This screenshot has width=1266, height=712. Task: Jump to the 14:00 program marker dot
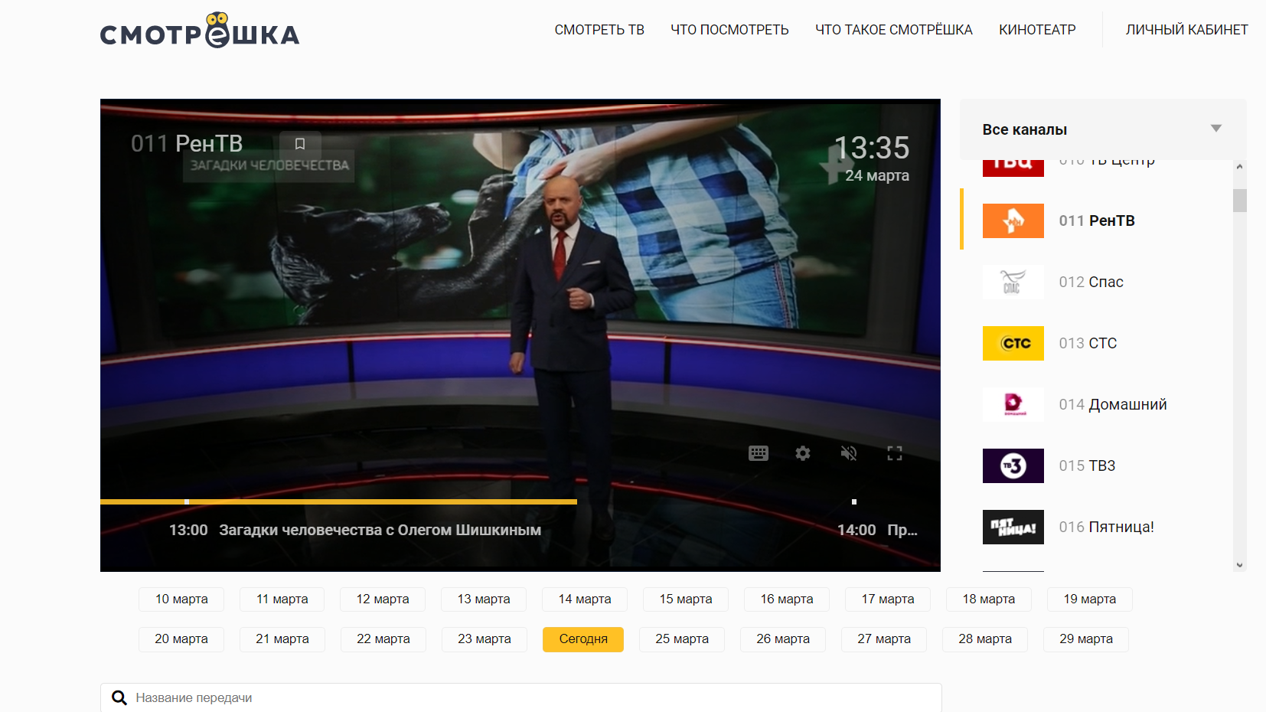(854, 501)
